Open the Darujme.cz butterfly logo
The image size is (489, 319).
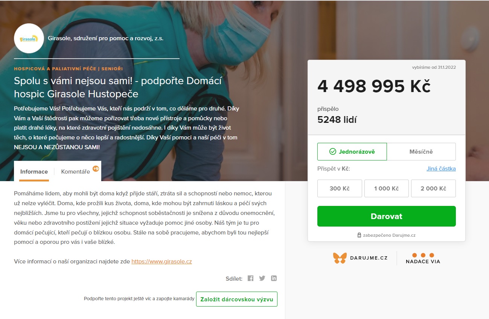click(x=340, y=258)
